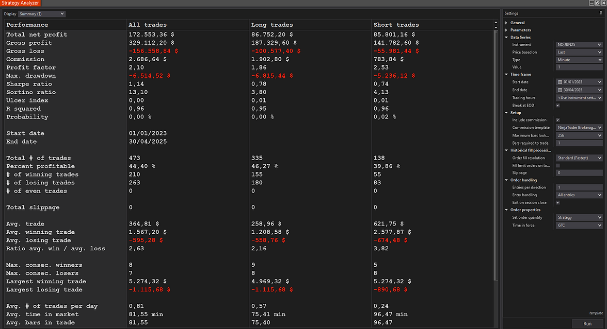The height and width of the screenshot is (329, 607).
Task: Select the Short trades avg. trade 621,75 $
Action: pyautogui.click(x=388, y=224)
